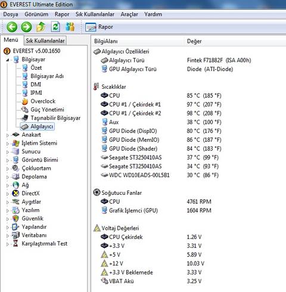Click the Güç Yönetimi power icon

(x=25, y=110)
